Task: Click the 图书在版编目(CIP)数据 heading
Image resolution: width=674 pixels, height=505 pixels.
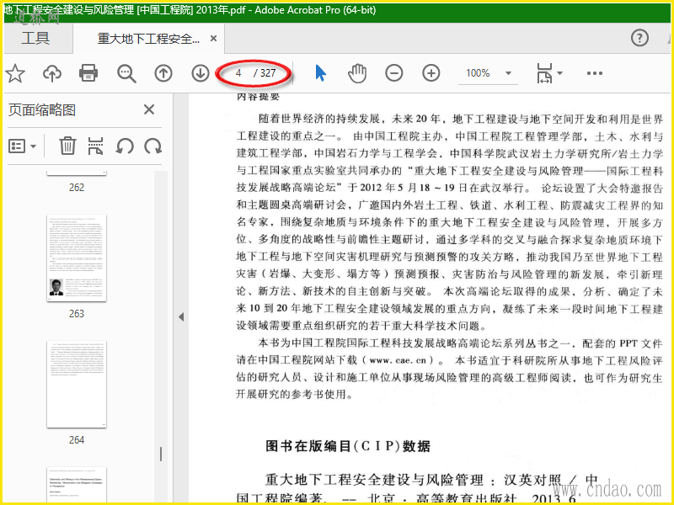Action: [x=348, y=446]
